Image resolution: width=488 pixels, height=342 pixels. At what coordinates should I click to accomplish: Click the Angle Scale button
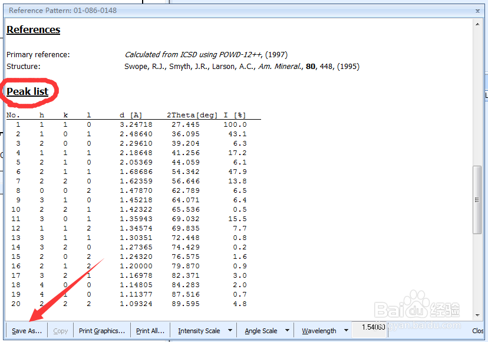click(261, 331)
